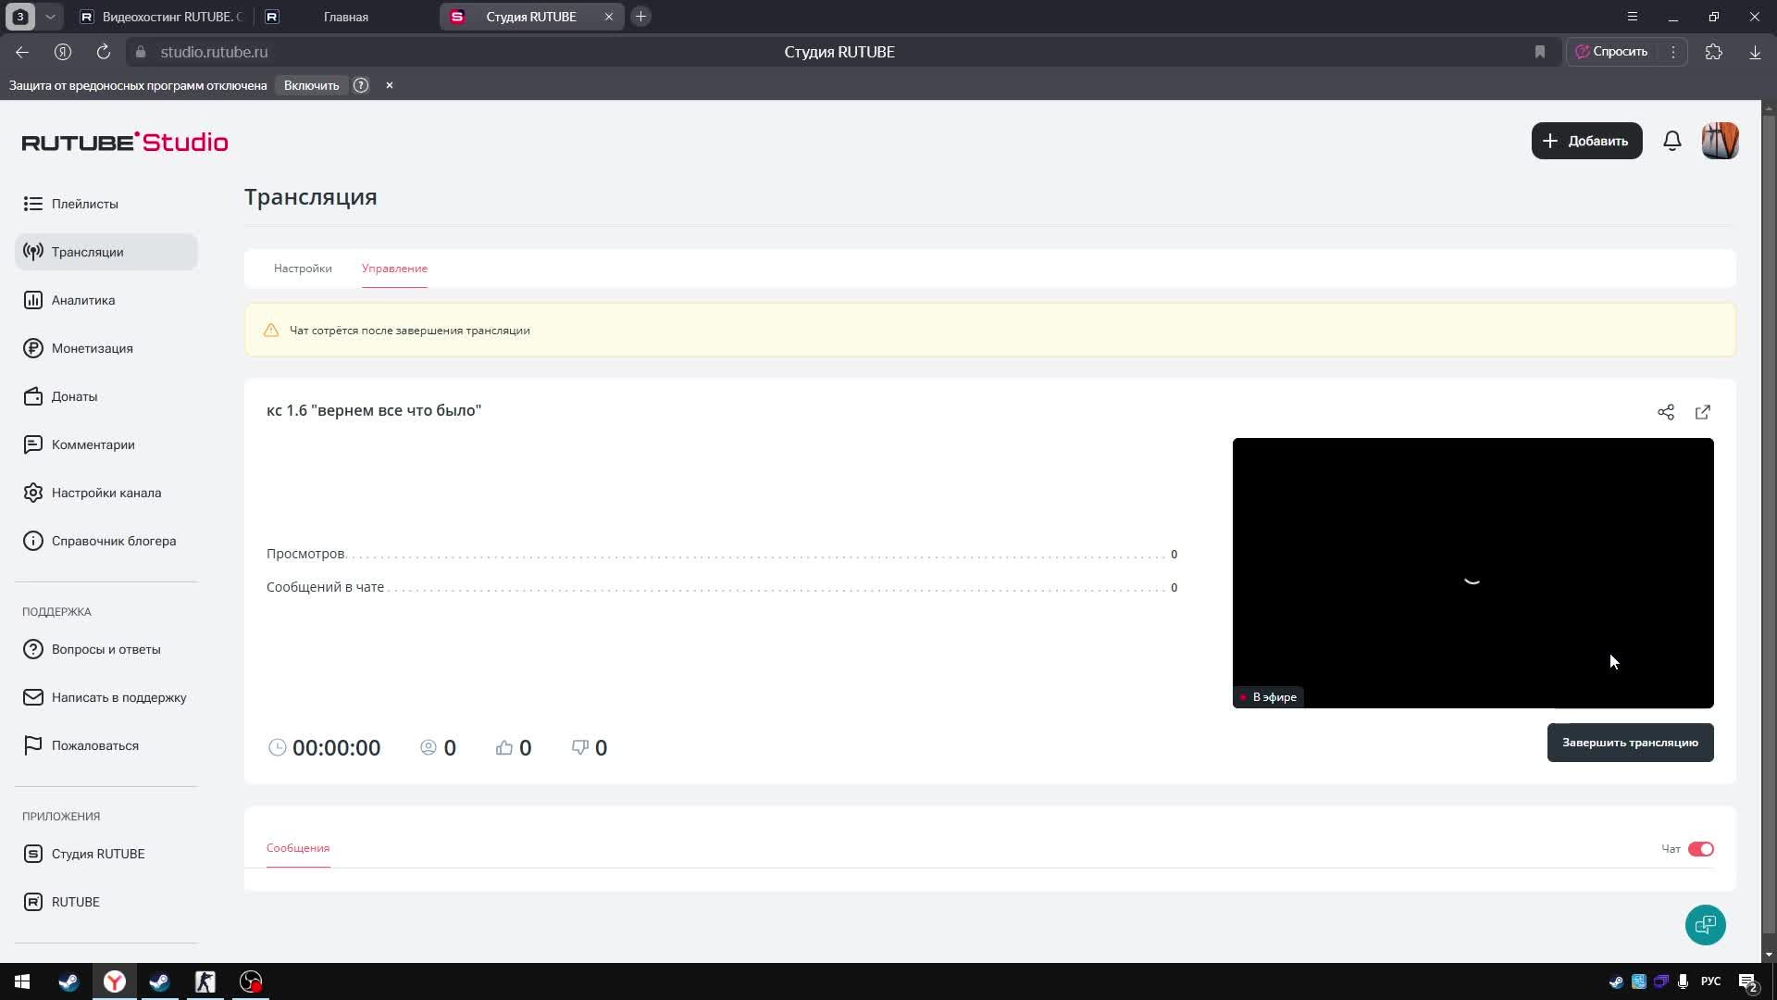Image resolution: width=1777 pixels, height=1000 pixels.
Task: Open broadcast in new window icon
Action: [1703, 412]
